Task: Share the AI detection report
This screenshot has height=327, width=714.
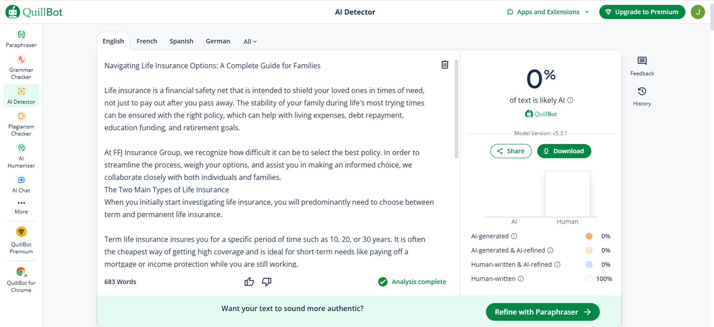Action: [511, 151]
